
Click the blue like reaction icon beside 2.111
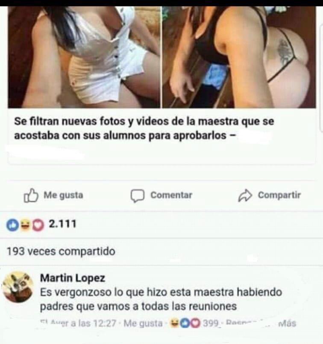tap(12, 225)
